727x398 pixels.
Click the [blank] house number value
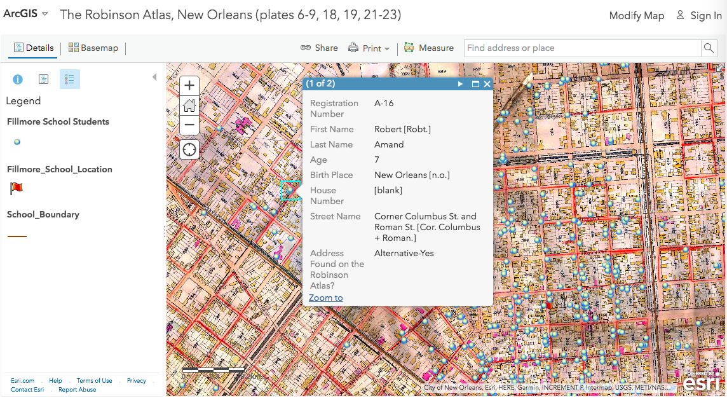pyautogui.click(x=388, y=191)
